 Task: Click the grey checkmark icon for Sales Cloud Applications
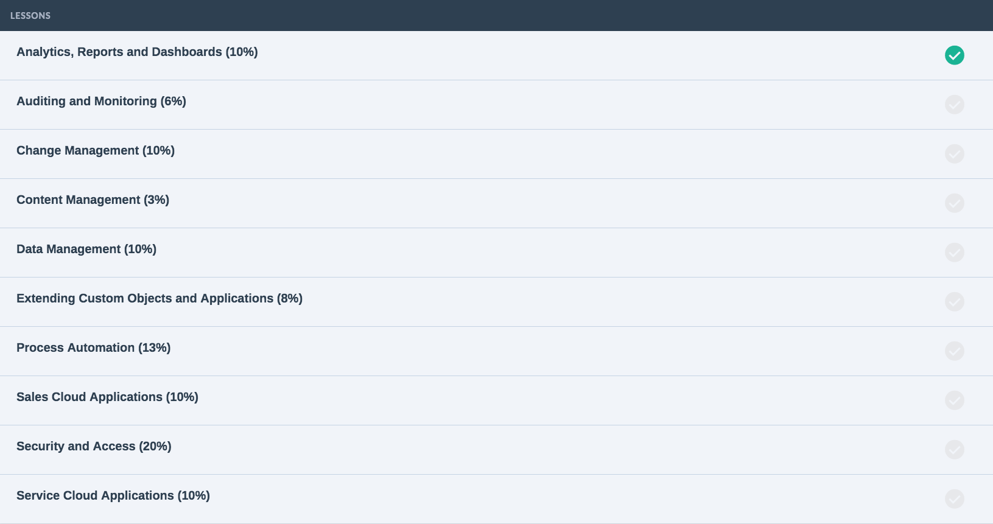coord(954,400)
